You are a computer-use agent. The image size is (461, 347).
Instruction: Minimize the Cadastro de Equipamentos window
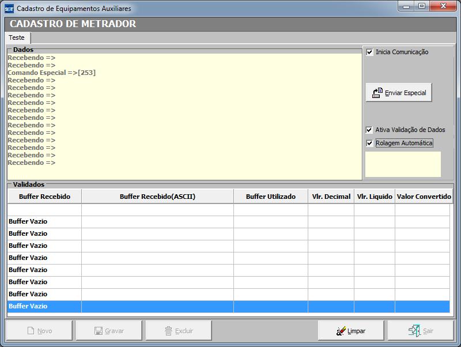407,6
